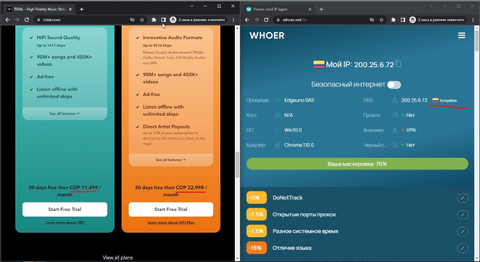Open Extensions puzzle icon in Whoer window

click(394, 20)
